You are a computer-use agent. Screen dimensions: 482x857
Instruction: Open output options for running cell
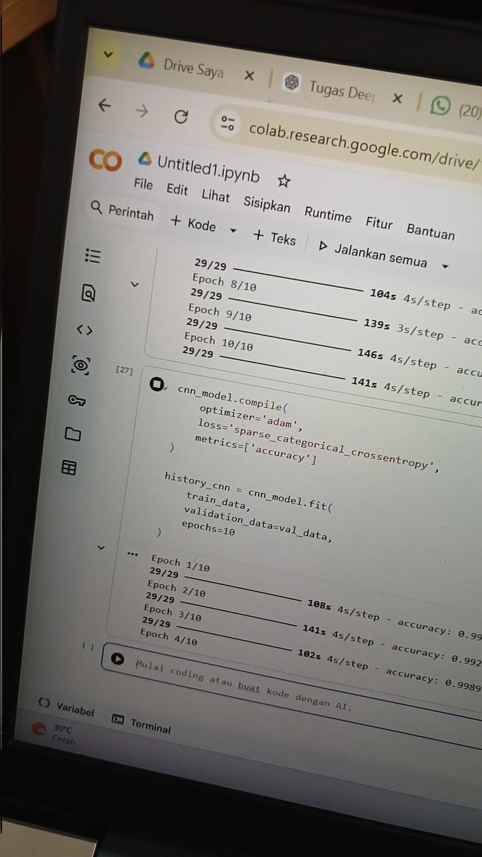[133, 553]
